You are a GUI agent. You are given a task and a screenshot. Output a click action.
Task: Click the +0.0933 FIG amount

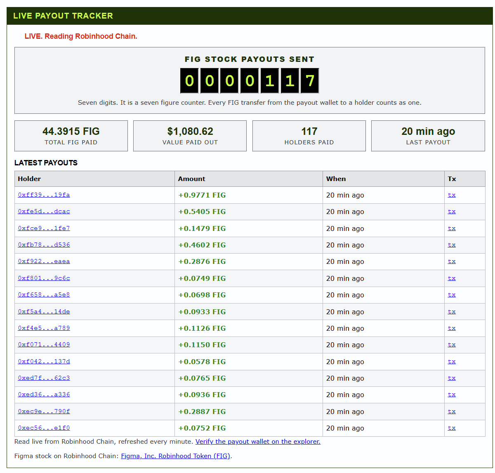tap(202, 312)
